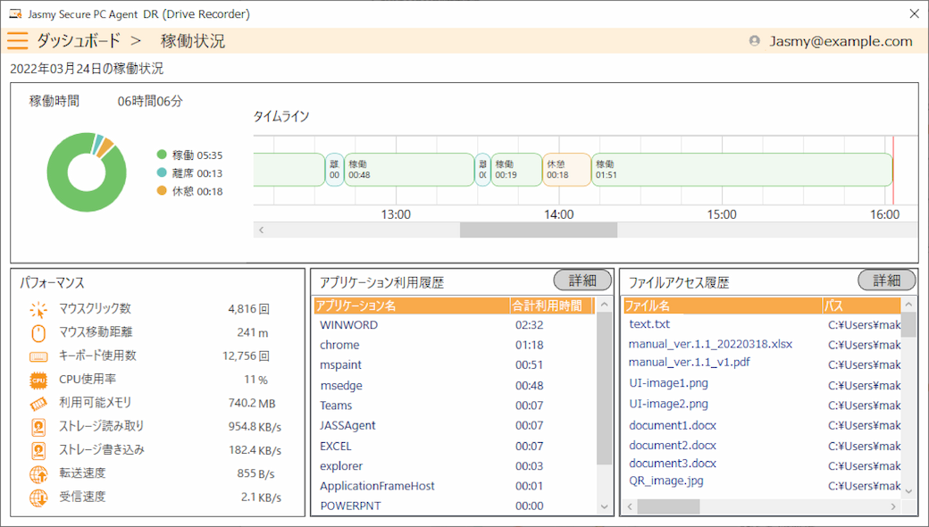
Task: Select document3.docx file entry
Action: pyautogui.click(x=673, y=463)
